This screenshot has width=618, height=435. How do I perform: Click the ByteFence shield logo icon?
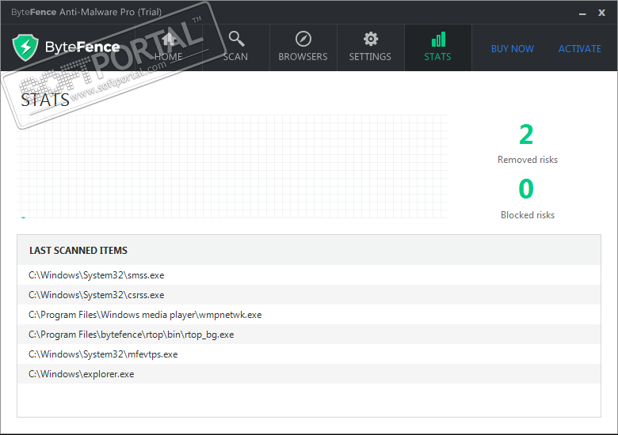pyautogui.click(x=25, y=47)
